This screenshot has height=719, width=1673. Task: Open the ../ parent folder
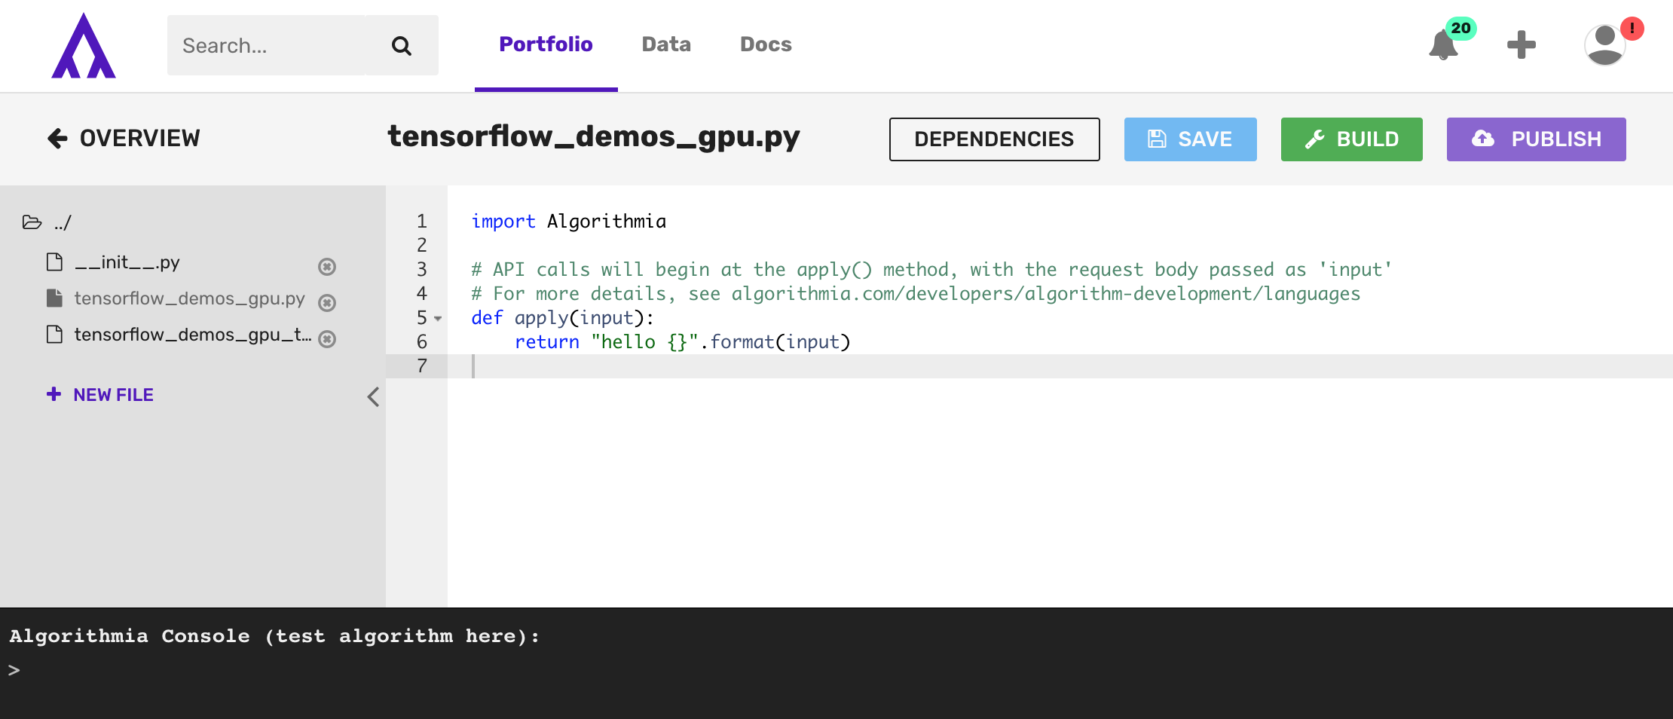(x=63, y=222)
